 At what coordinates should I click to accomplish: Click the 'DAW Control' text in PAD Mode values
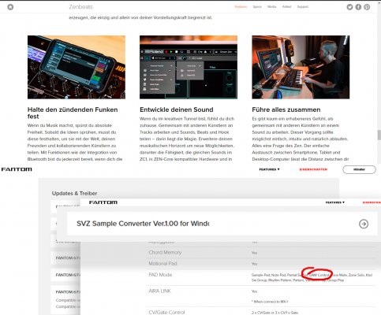click(319, 275)
